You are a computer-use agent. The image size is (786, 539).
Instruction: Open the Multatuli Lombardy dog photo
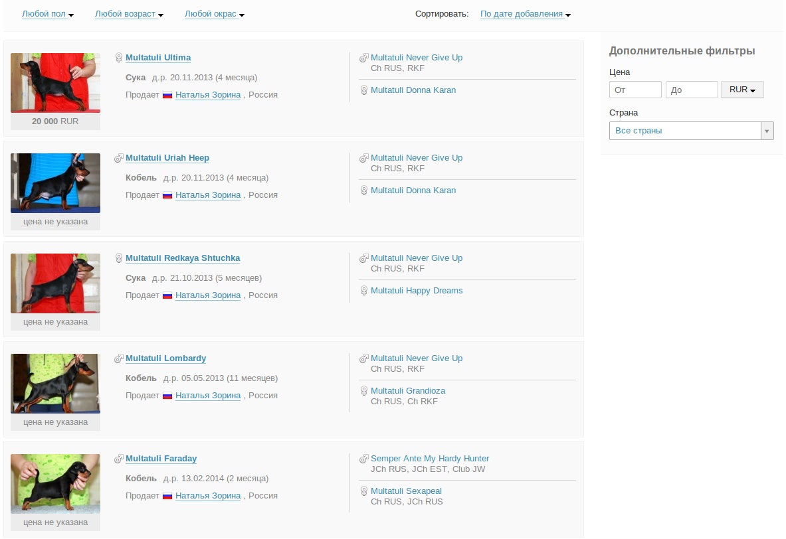[55, 383]
